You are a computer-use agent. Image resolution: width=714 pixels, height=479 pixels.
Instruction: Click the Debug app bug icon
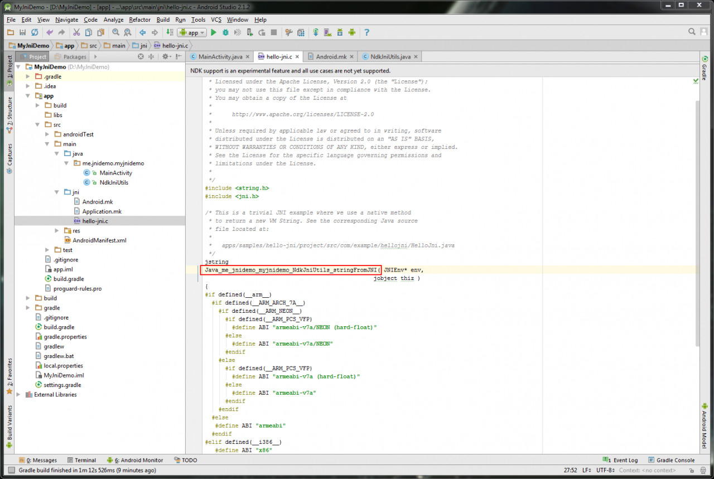coord(225,33)
